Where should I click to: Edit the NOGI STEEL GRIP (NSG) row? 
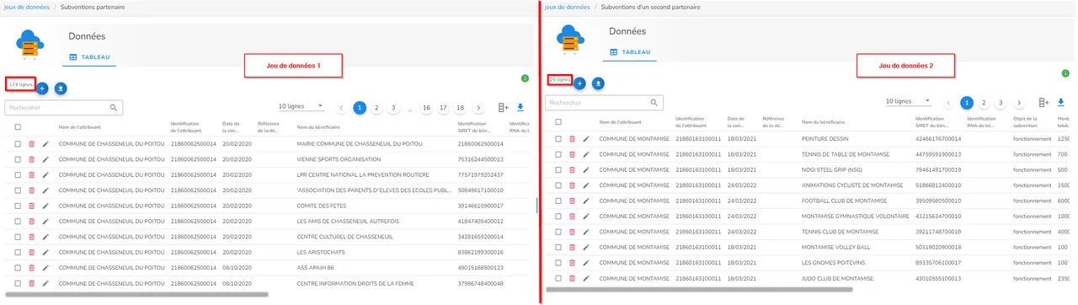pos(586,169)
